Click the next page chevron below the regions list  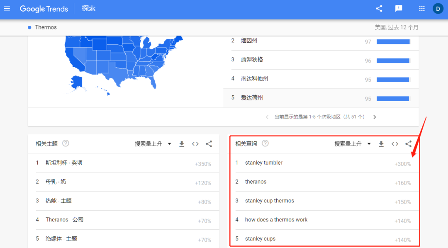click(374, 117)
